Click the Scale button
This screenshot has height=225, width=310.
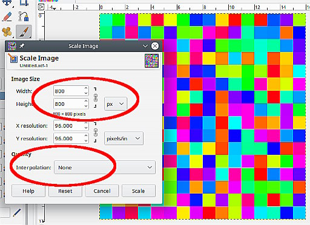(x=139, y=191)
